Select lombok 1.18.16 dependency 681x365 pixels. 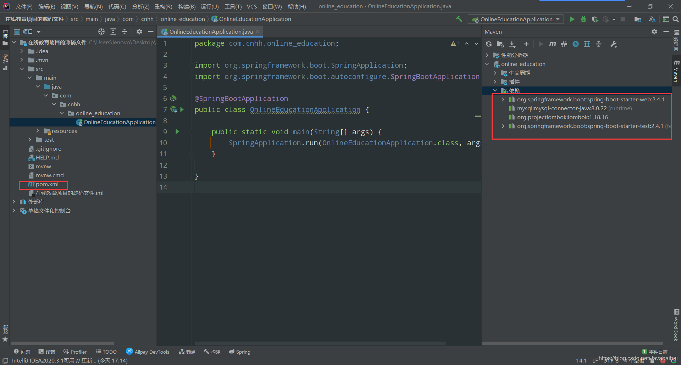click(x=558, y=117)
